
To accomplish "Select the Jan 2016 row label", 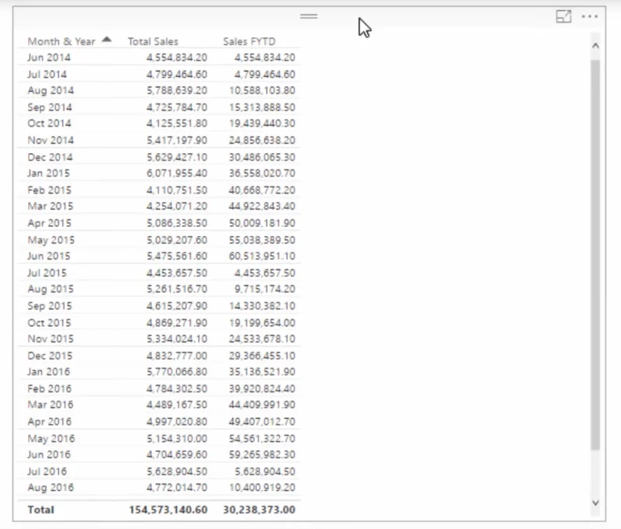I will pyautogui.click(x=48, y=371).
